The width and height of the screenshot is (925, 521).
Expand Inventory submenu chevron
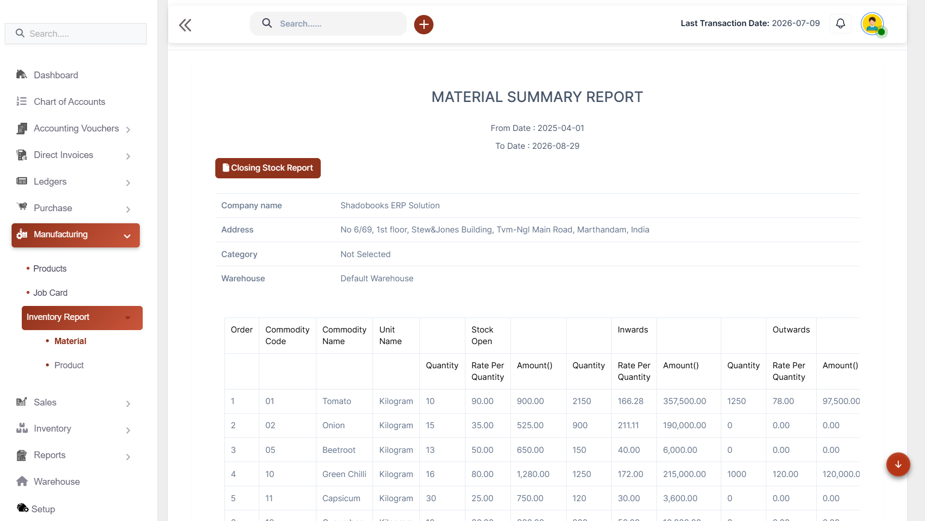coord(128,430)
